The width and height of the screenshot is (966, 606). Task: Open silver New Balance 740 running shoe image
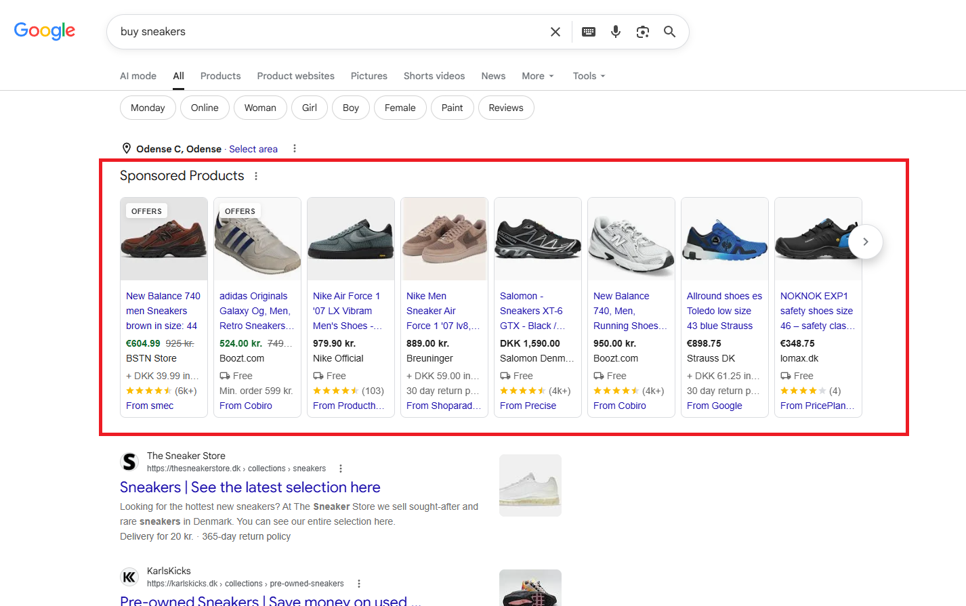point(631,239)
